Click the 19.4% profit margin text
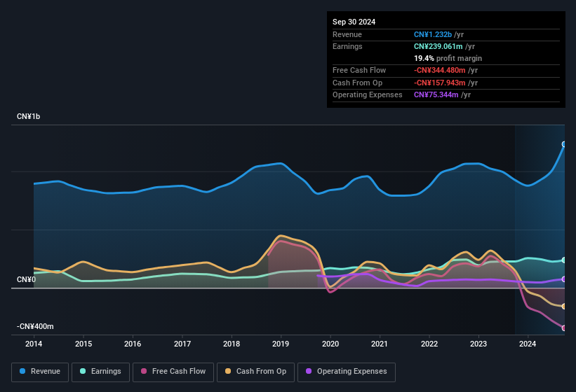 (448, 58)
